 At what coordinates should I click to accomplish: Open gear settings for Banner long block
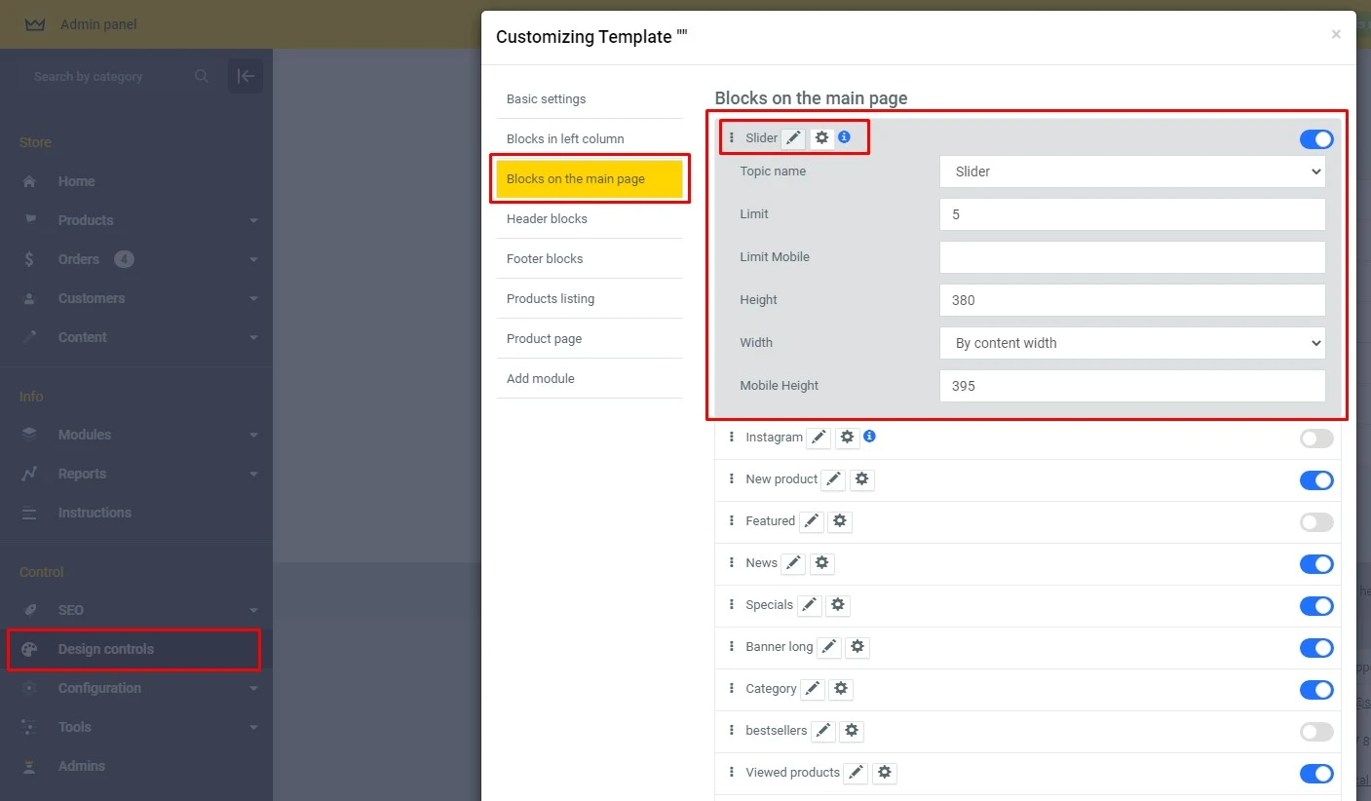[857, 647]
